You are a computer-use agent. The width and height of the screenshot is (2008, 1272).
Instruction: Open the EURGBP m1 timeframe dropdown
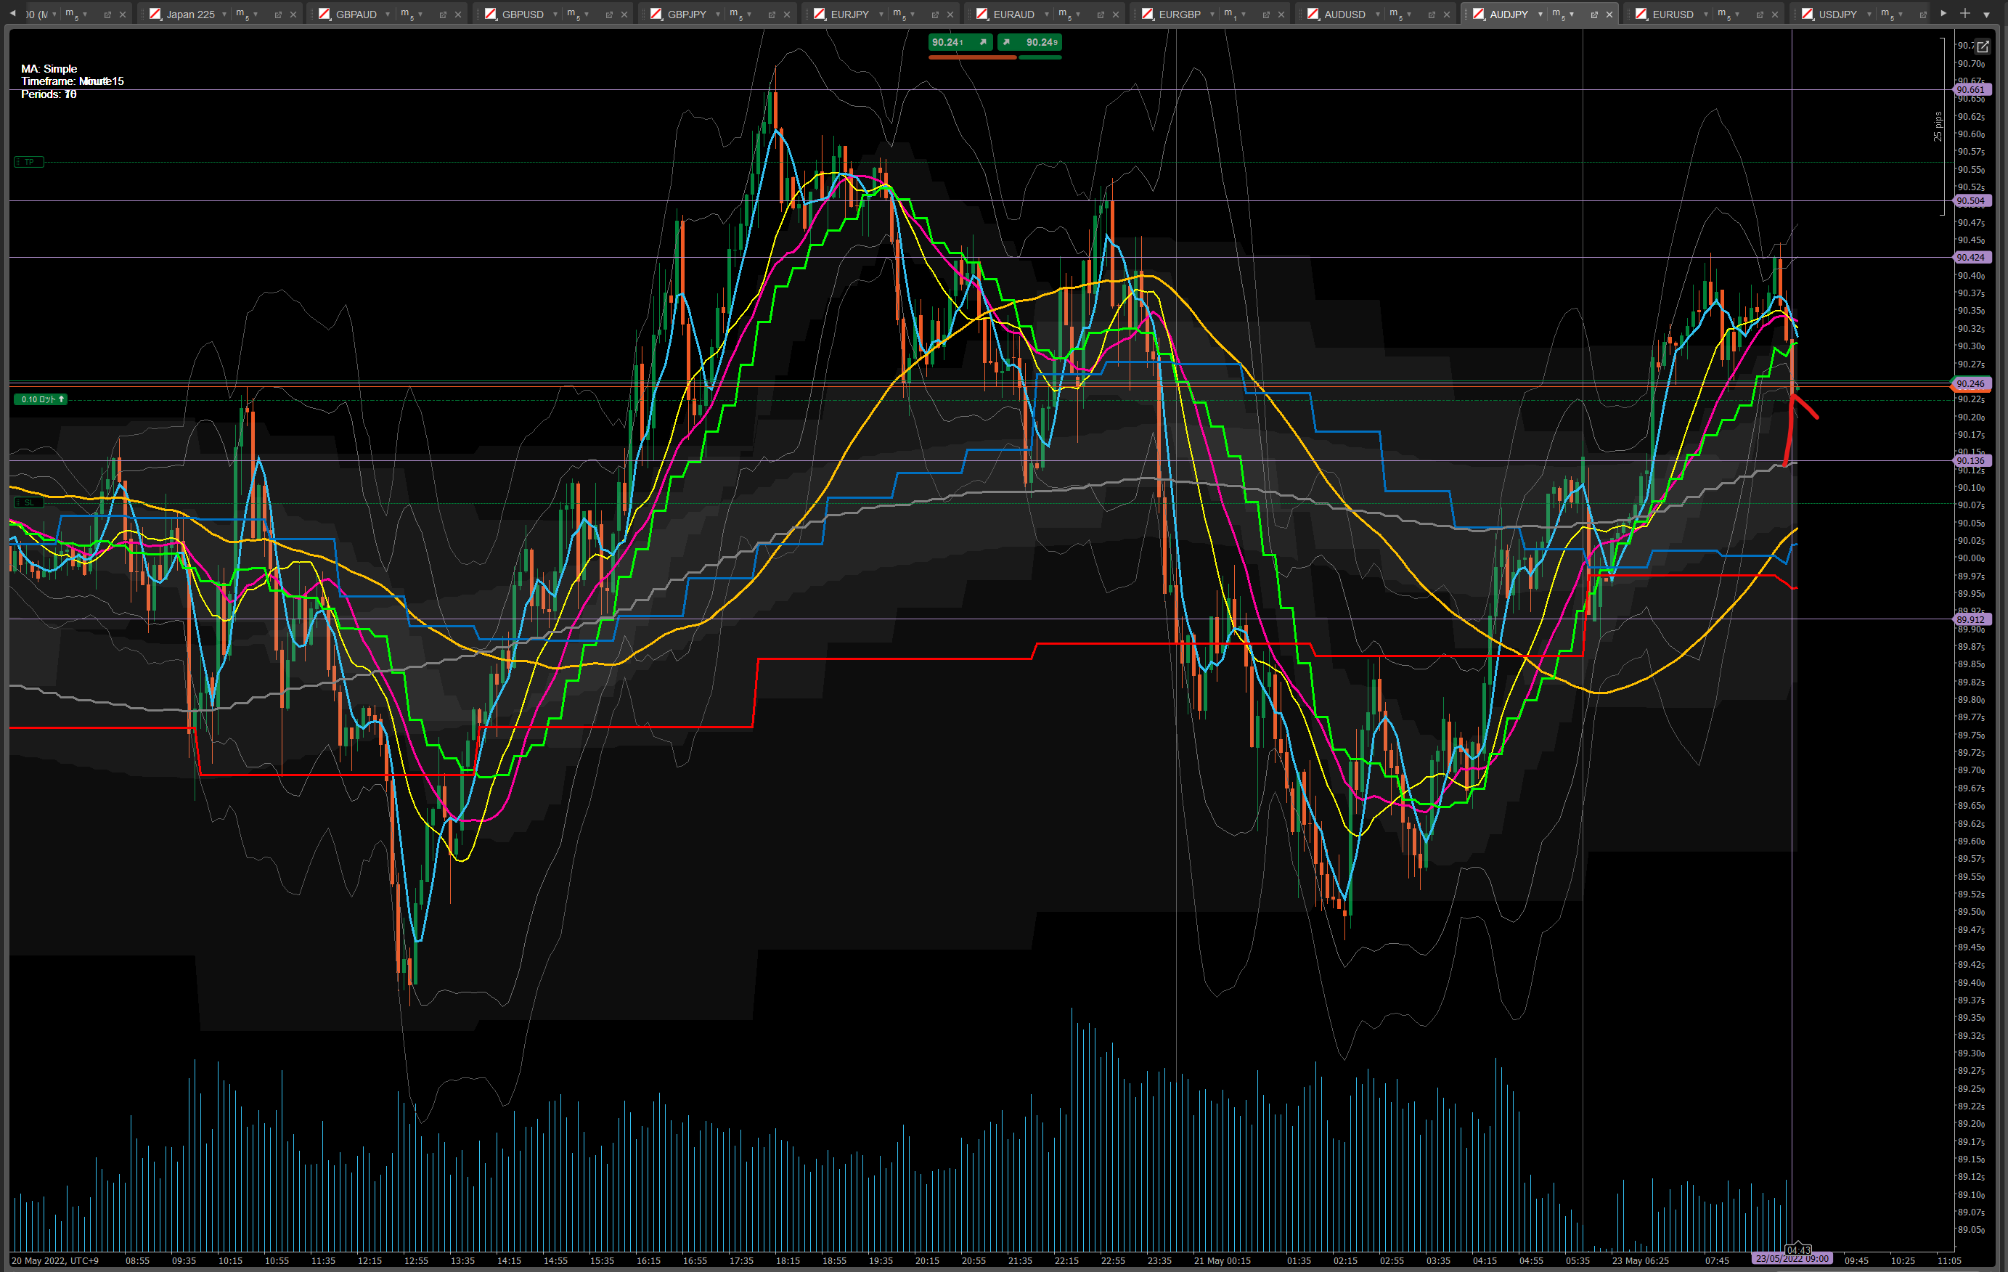pos(1244,15)
